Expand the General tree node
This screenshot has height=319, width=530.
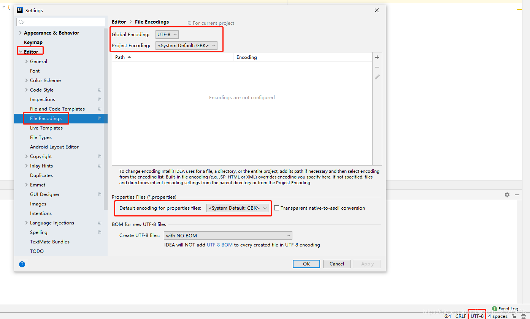pyautogui.click(x=26, y=62)
